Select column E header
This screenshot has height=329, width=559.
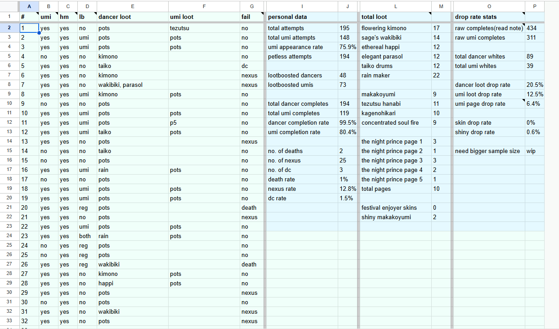tap(132, 6)
